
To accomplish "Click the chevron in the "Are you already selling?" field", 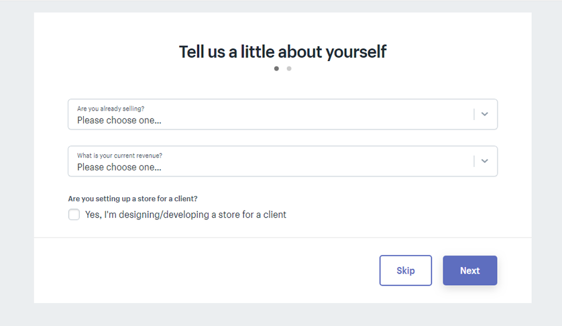I will (x=485, y=114).
